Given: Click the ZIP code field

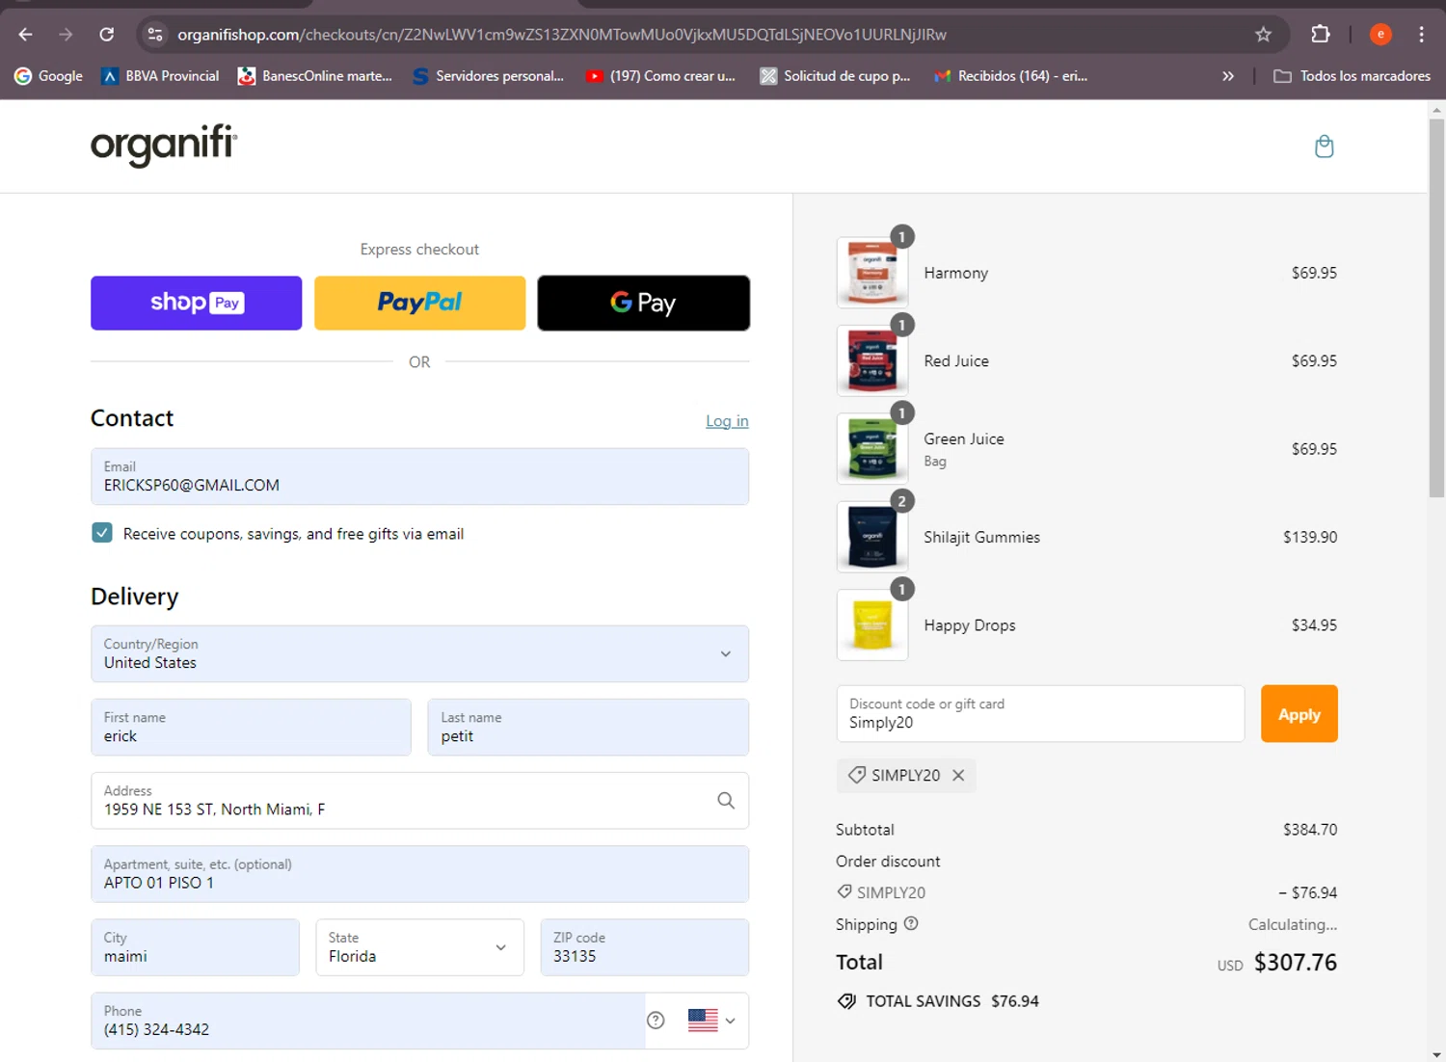Looking at the screenshot, I should click(644, 947).
